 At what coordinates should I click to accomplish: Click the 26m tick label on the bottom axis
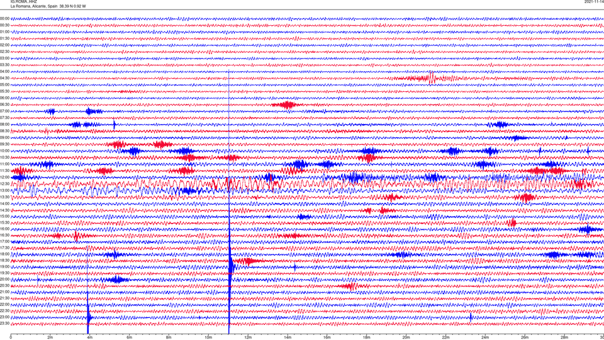point(525,337)
